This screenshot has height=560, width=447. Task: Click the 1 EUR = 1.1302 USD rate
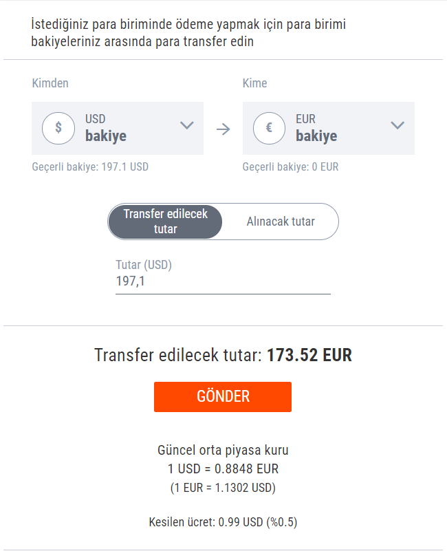[x=223, y=488]
